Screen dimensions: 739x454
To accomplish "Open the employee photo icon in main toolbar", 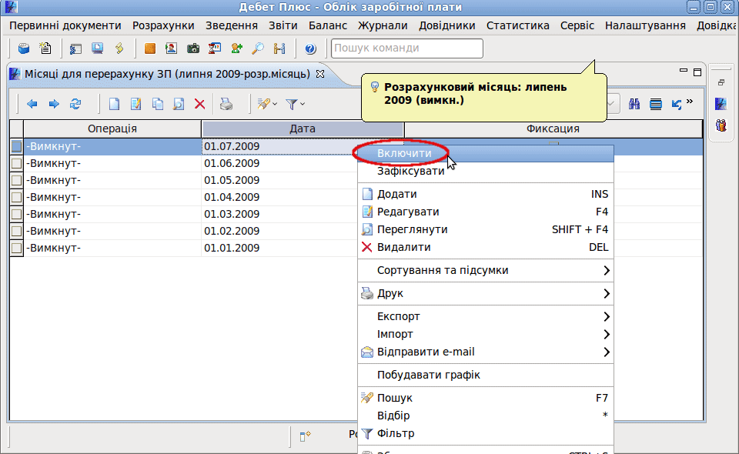I will tap(171, 48).
